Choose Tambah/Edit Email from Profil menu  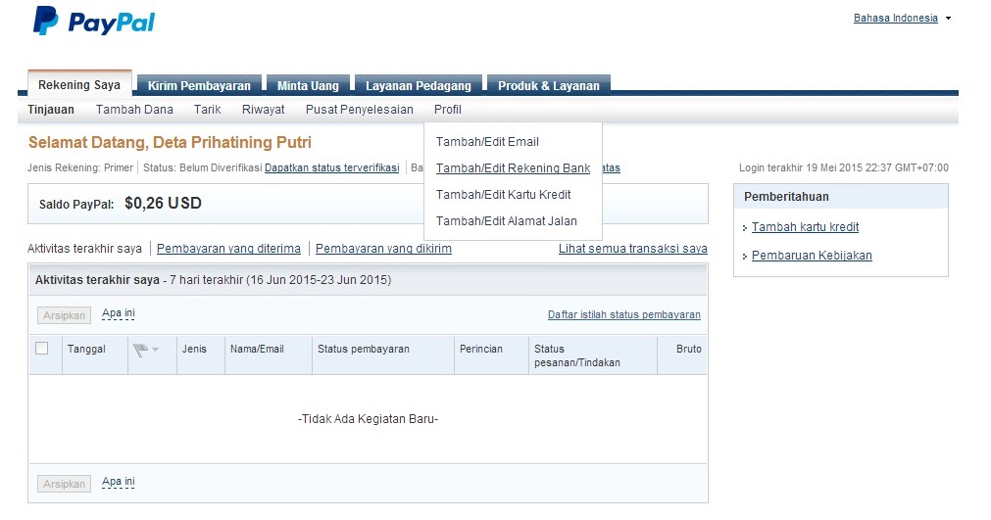click(487, 141)
